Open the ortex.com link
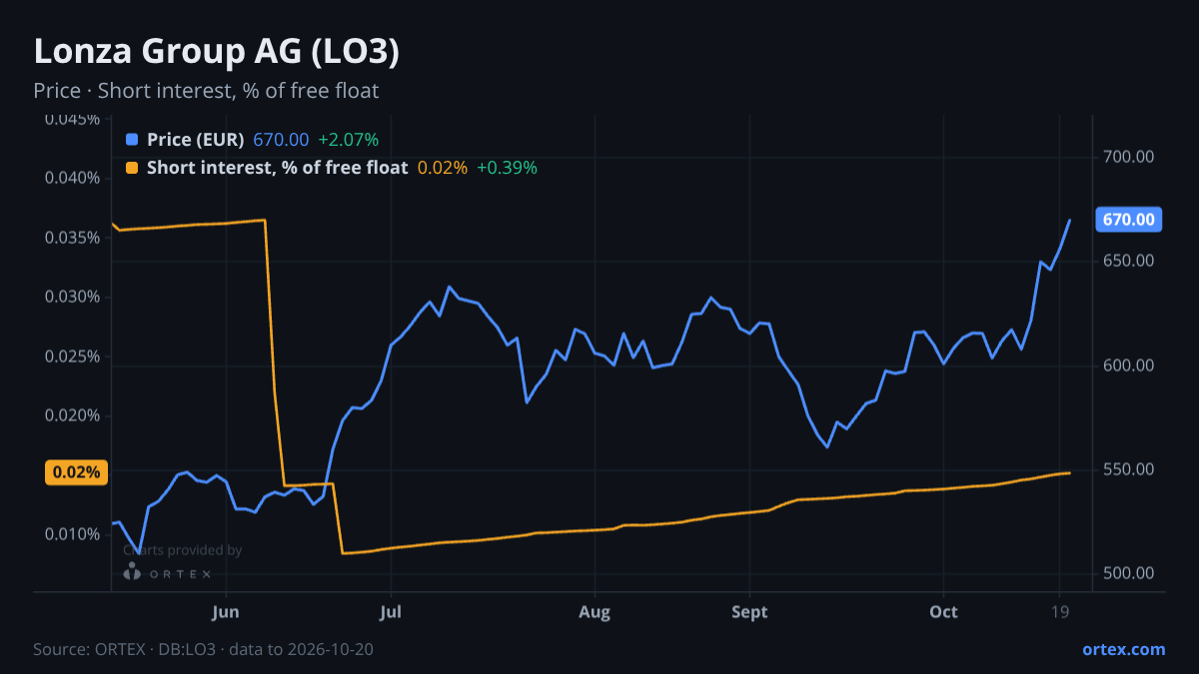This screenshot has height=674, width=1199. 1123,649
